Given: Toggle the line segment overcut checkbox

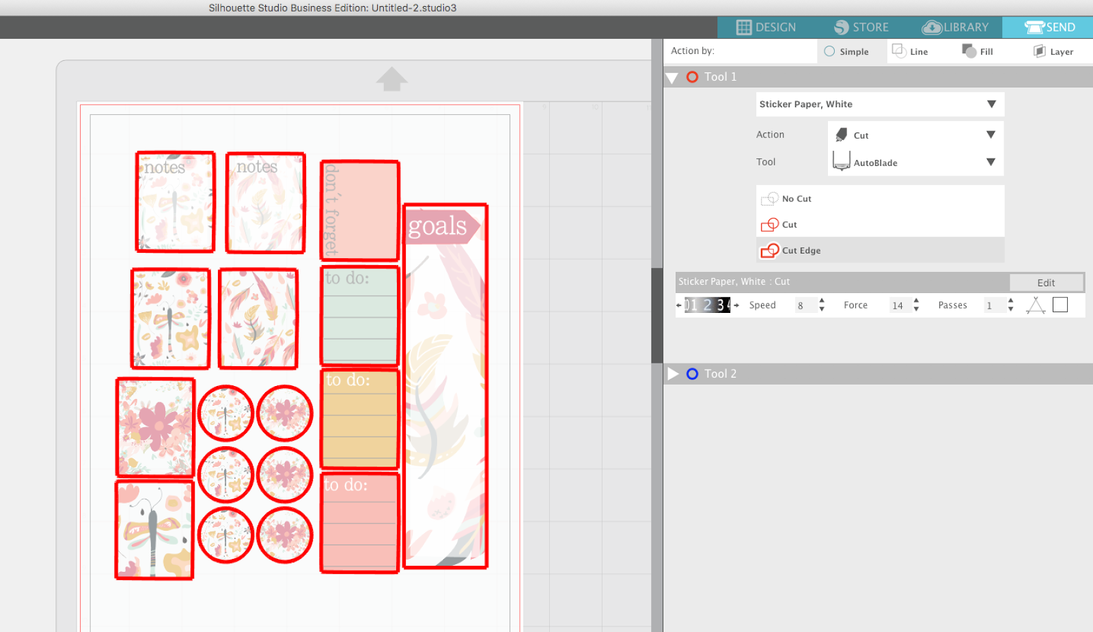Looking at the screenshot, I should [1060, 305].
